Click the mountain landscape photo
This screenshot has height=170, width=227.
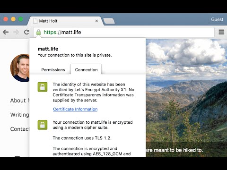[186, 98]
